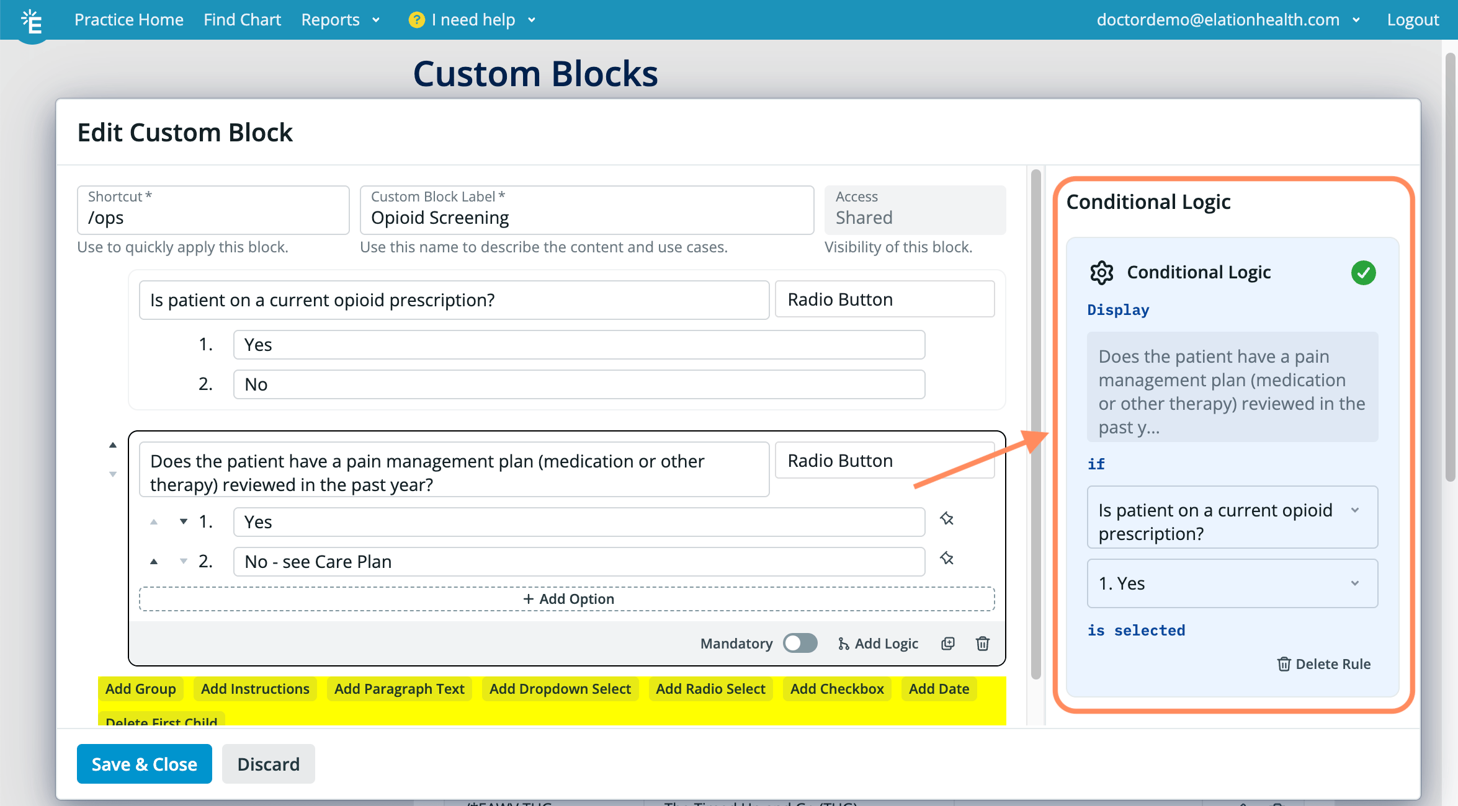
Task: Delete the pain management question via trash icon
Action: pyautogui.click(x=982, y=644)
